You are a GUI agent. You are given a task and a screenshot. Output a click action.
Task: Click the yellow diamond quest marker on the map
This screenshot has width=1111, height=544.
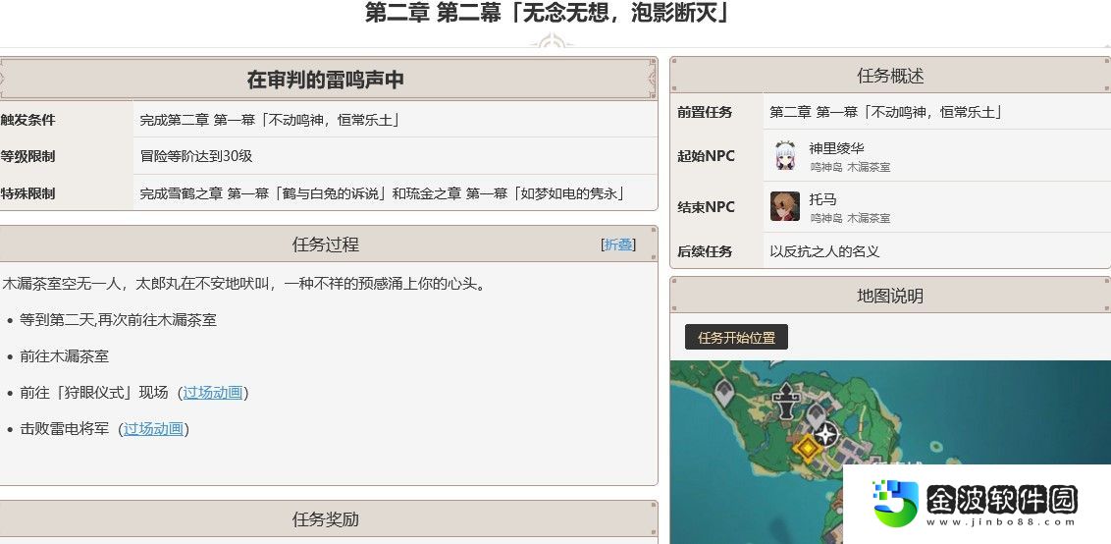click(807, 448)
